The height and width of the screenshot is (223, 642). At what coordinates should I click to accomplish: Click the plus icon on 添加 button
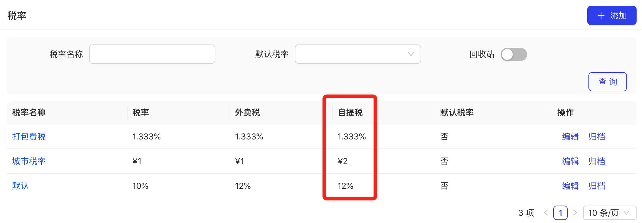click(601, 15)
